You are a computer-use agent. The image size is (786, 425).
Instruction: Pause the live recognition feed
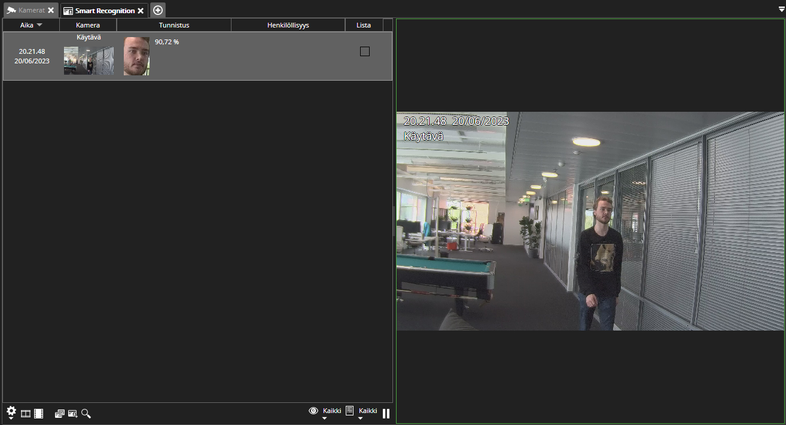coord(386,413)
